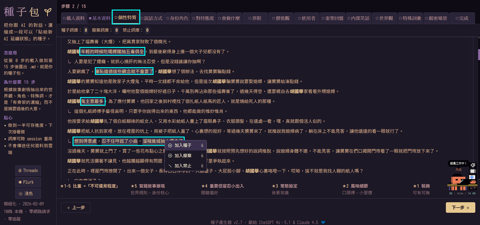Open the Threads share button

28,171
